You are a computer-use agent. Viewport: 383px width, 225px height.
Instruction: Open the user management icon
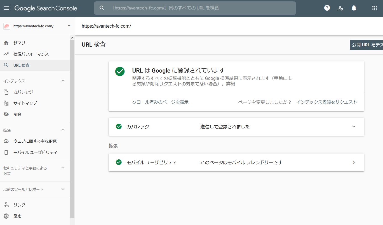[340, 8]
